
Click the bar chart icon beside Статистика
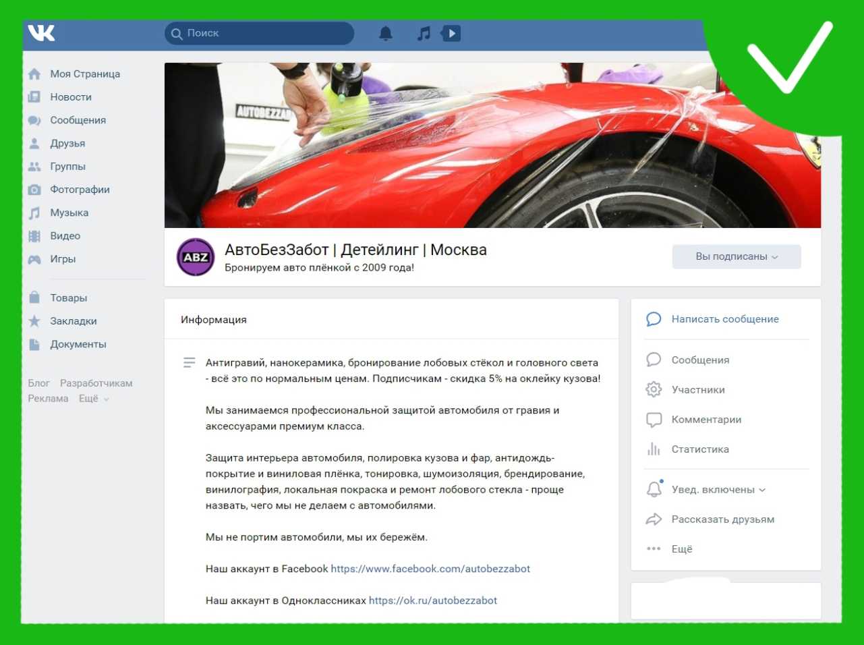[x=654, y=449]
